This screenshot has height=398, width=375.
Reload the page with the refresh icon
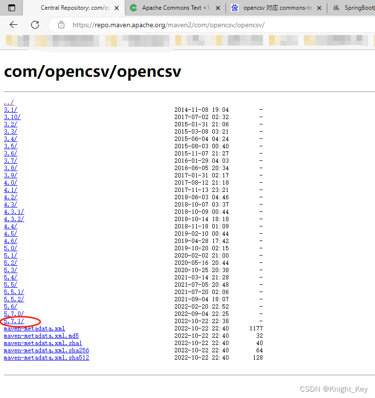(x=35, y=25)
